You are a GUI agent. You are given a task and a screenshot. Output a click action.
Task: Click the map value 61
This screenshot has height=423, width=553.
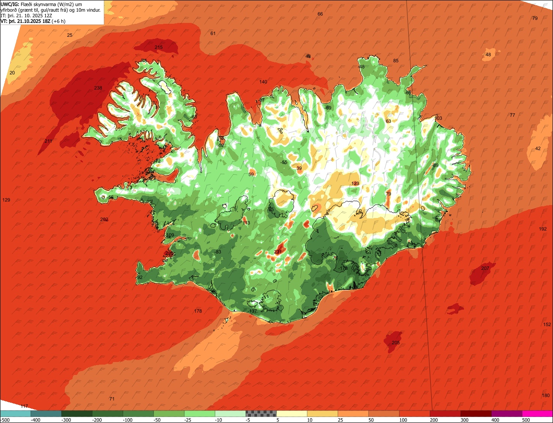point(213,34)
